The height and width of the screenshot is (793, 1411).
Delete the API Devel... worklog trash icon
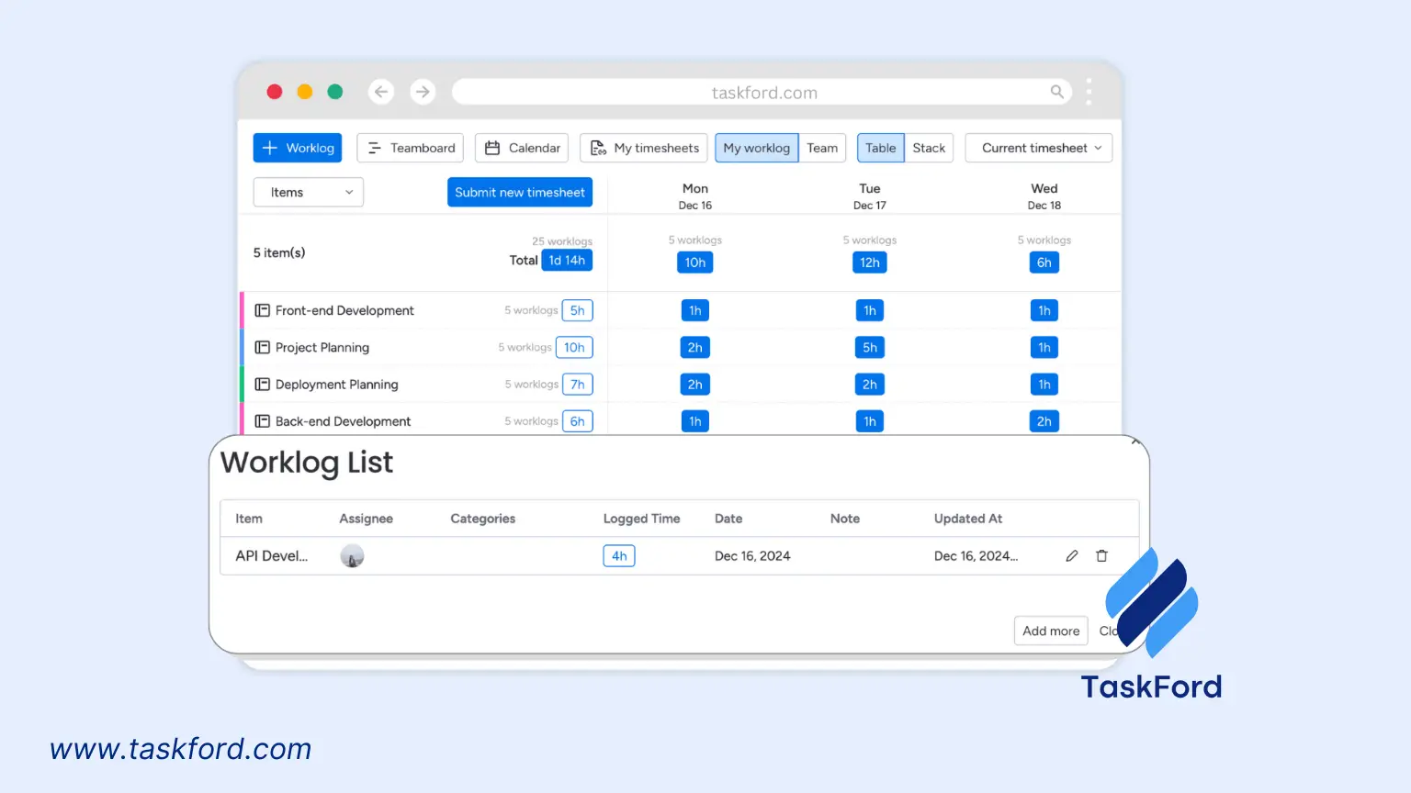click(x=1101, y=555)
